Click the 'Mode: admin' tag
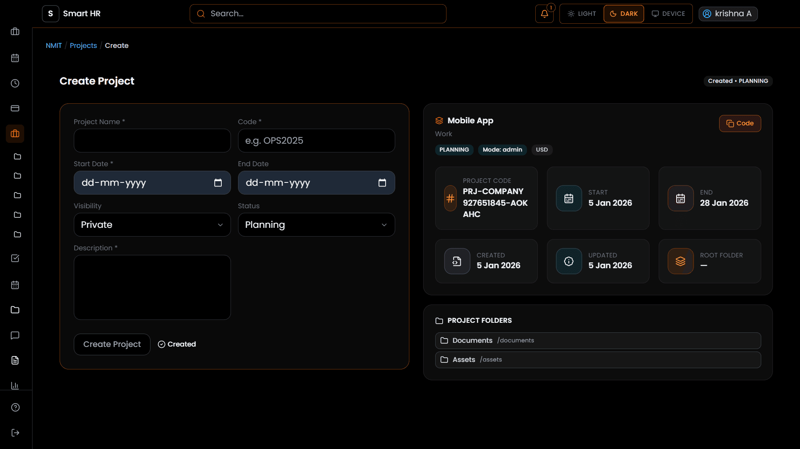The width and height of the screenshot is (800, 449). [502, 150]
